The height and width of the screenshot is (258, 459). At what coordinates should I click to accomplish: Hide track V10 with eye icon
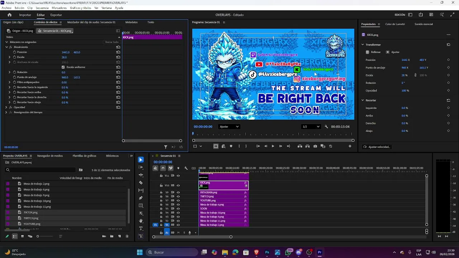click(178, 185)
